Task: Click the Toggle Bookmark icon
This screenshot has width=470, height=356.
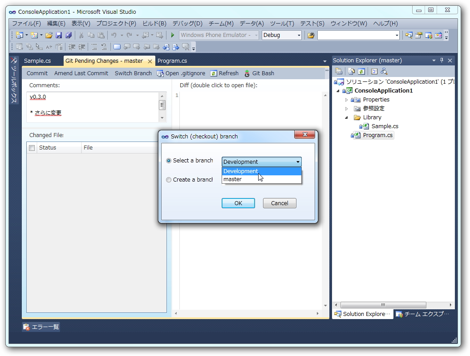Action: click(x=117, y=47)
